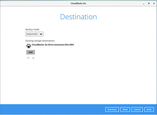Maximize the CloudBacko Go window
The width and height of the screenshot is (157, 115).
(149, 3)
